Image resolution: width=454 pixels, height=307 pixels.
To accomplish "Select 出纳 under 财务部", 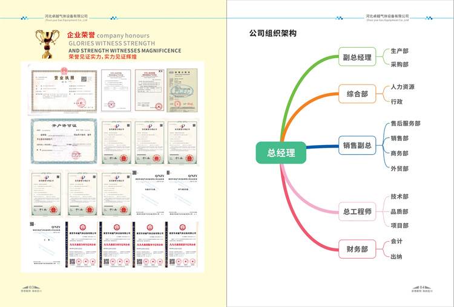I will click(396, 256).
